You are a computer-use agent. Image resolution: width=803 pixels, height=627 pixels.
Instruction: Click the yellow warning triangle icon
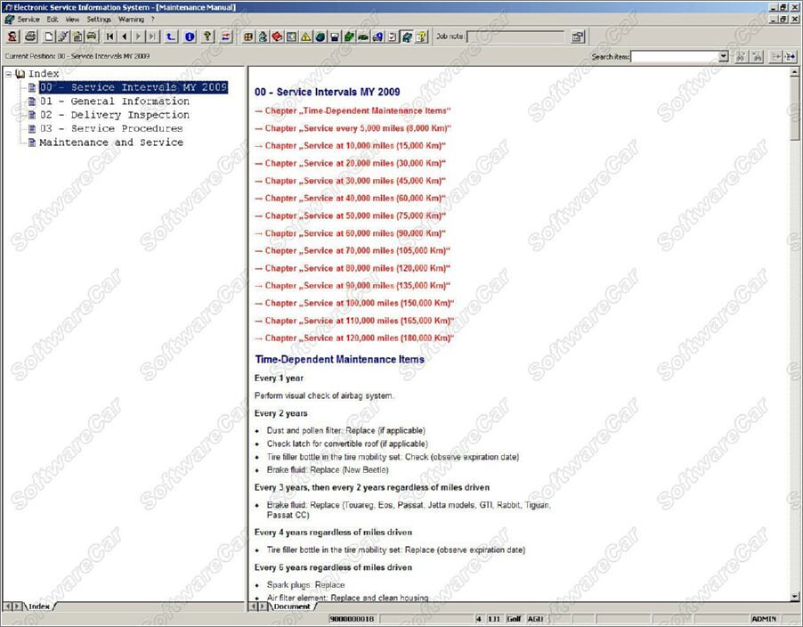tap(305, 37)
